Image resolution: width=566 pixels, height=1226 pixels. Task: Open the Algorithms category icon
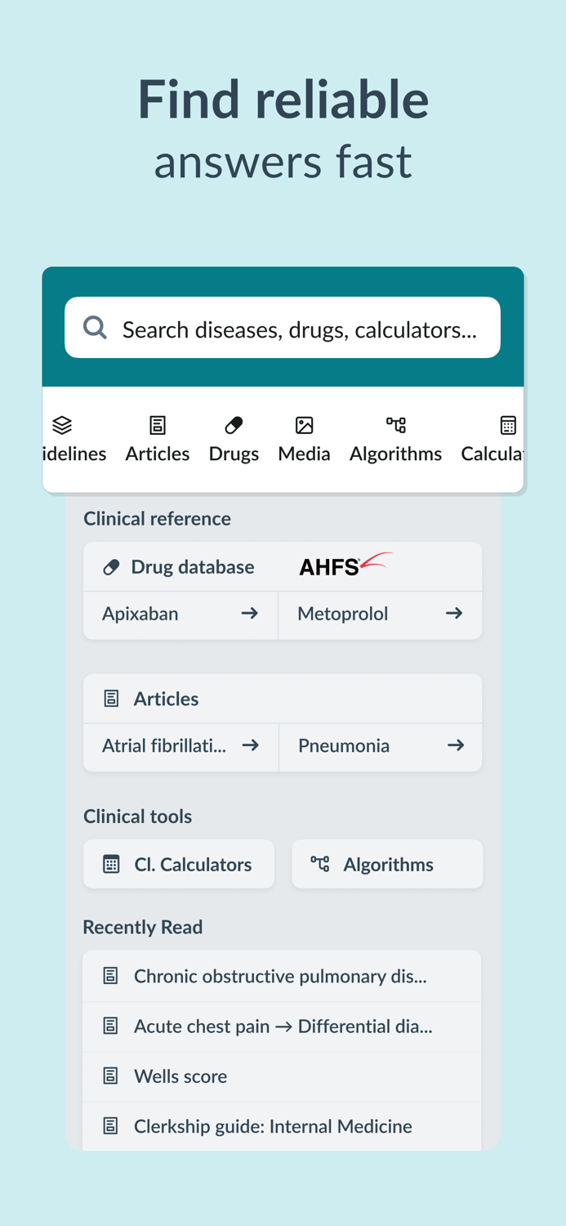click(x=395, y=425)
